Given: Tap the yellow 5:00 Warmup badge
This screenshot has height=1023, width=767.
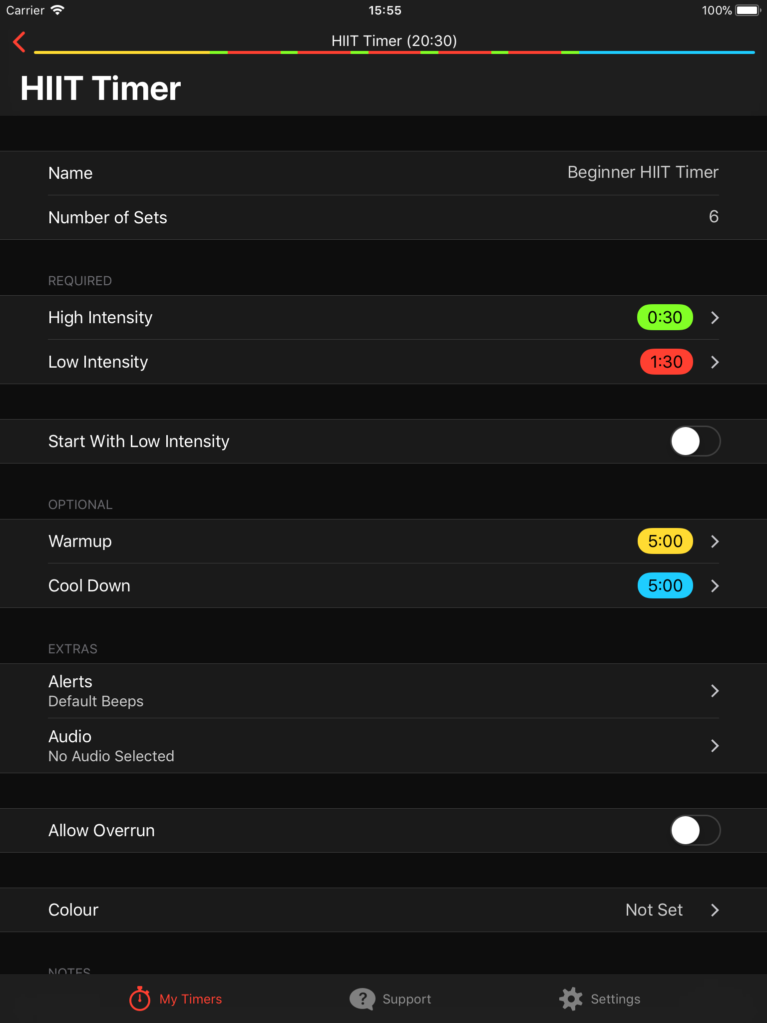Looking at the screenshot, I should click(665, 541).
